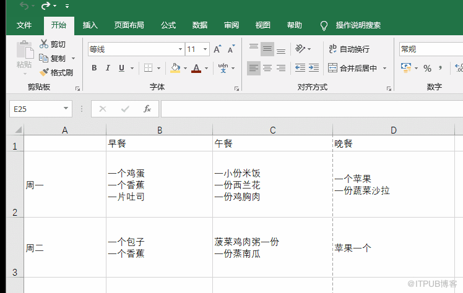
Task: Click the Cut (剪切) scissors icon
Action: pos(44,44)
